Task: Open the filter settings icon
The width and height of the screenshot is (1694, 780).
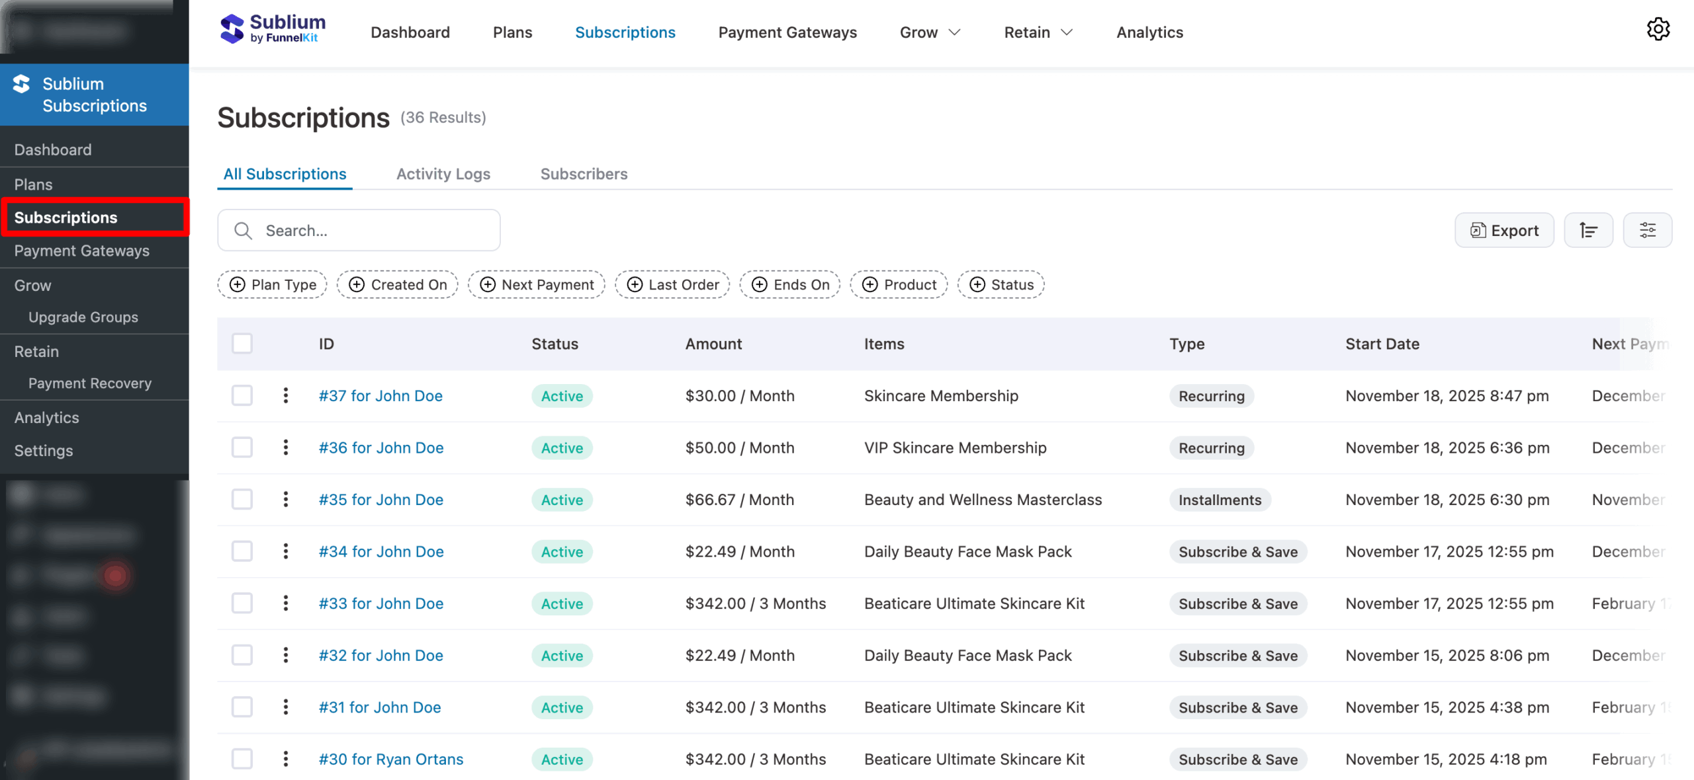Action: 1648,230
